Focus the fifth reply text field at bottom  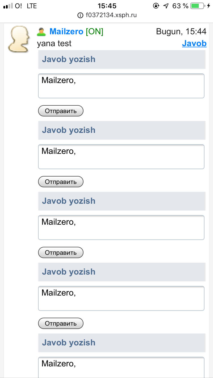(x=121, y=367)
